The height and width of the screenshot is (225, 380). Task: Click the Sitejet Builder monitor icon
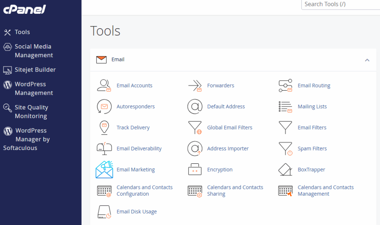pyautogui.click(x=7, y=70)
